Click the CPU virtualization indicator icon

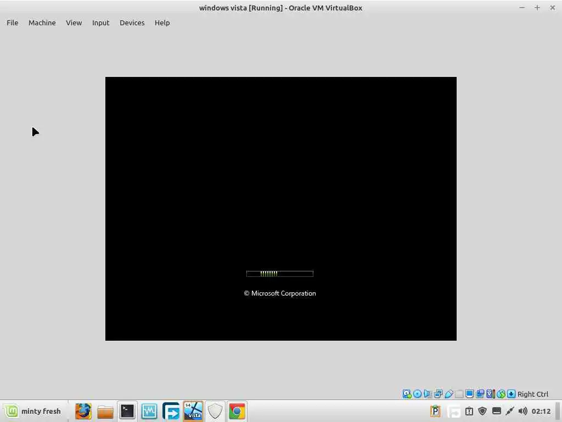pyautogui.click(x=491, y=394)
